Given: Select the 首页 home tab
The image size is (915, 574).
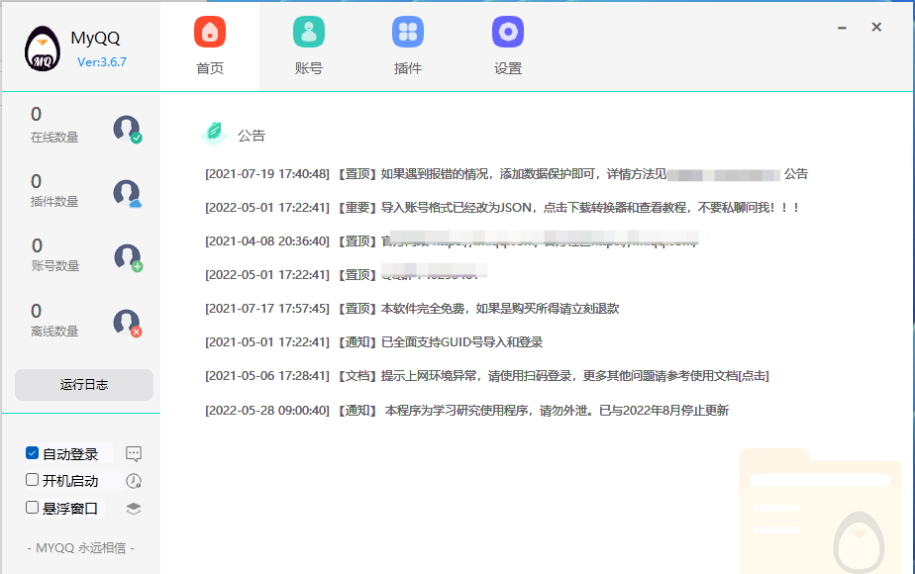Looking at the screenshot, I should [210, 46].
